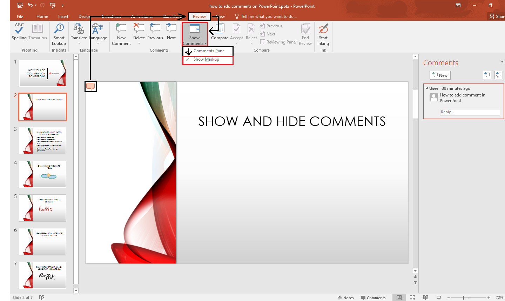This screenshot has height=301, width=505.
Task: Click Start Inking
Action: pyautogui.click(x=323, y=33)
